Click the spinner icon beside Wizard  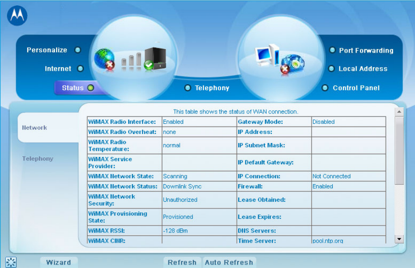point(11,262)
